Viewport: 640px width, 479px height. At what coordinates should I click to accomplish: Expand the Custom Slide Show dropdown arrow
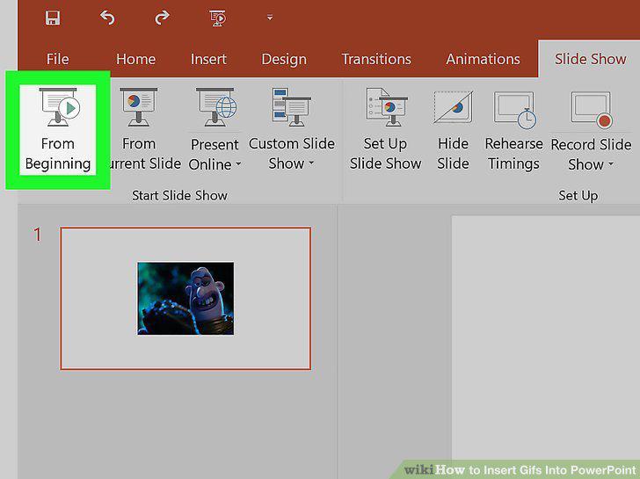tap(311, 163)
